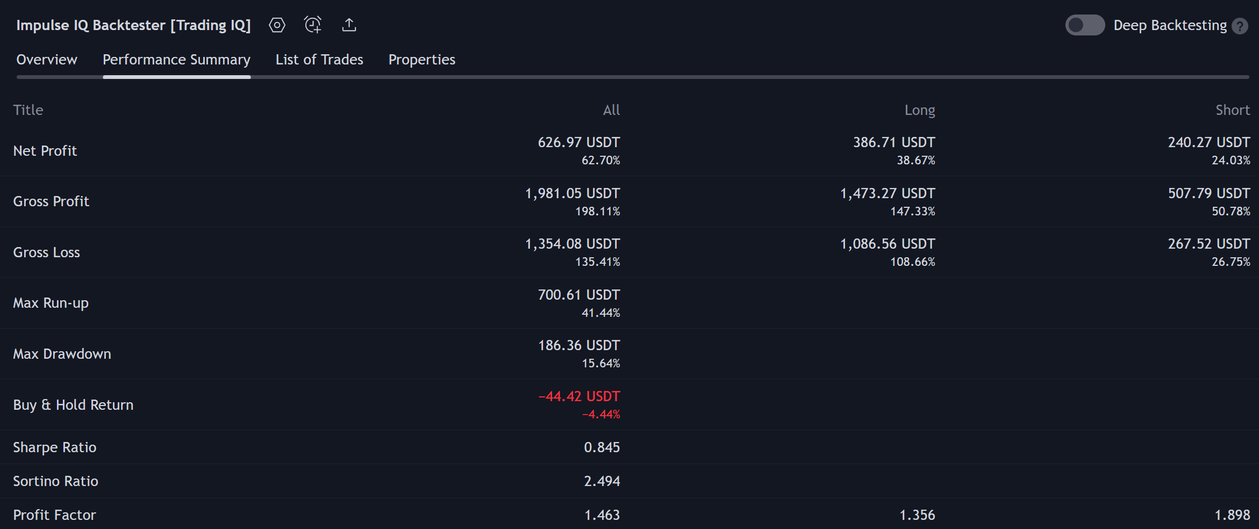Click the 386.71 USDT long net profit
The height and width of the screenshot is (529, 1259).
click(894, 142)
